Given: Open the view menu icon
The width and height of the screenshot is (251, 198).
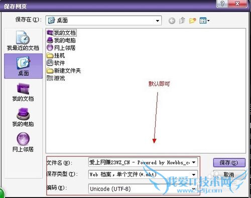Looking at the screenshot, I should pos(204,21).
